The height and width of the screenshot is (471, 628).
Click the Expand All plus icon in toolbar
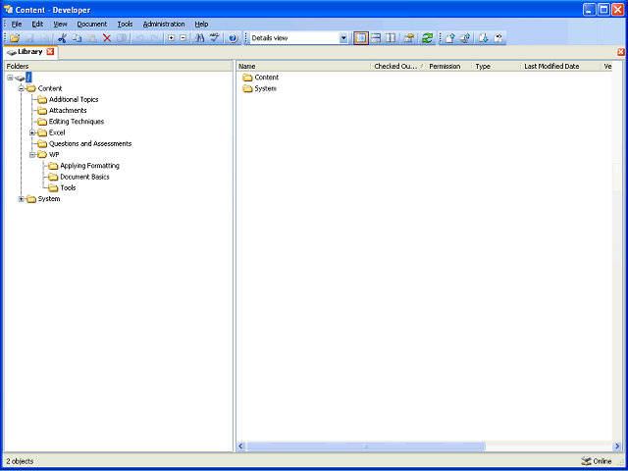click(172, 38)
